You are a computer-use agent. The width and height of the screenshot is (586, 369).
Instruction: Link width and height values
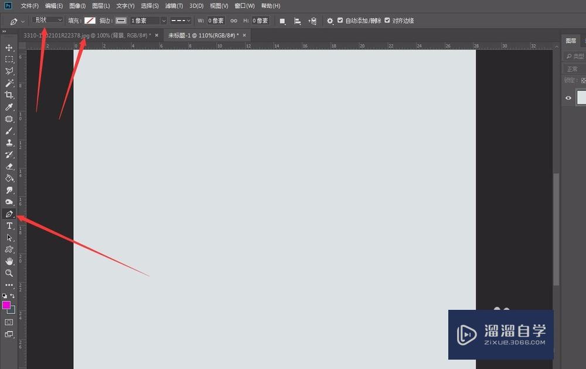[234, 21]
